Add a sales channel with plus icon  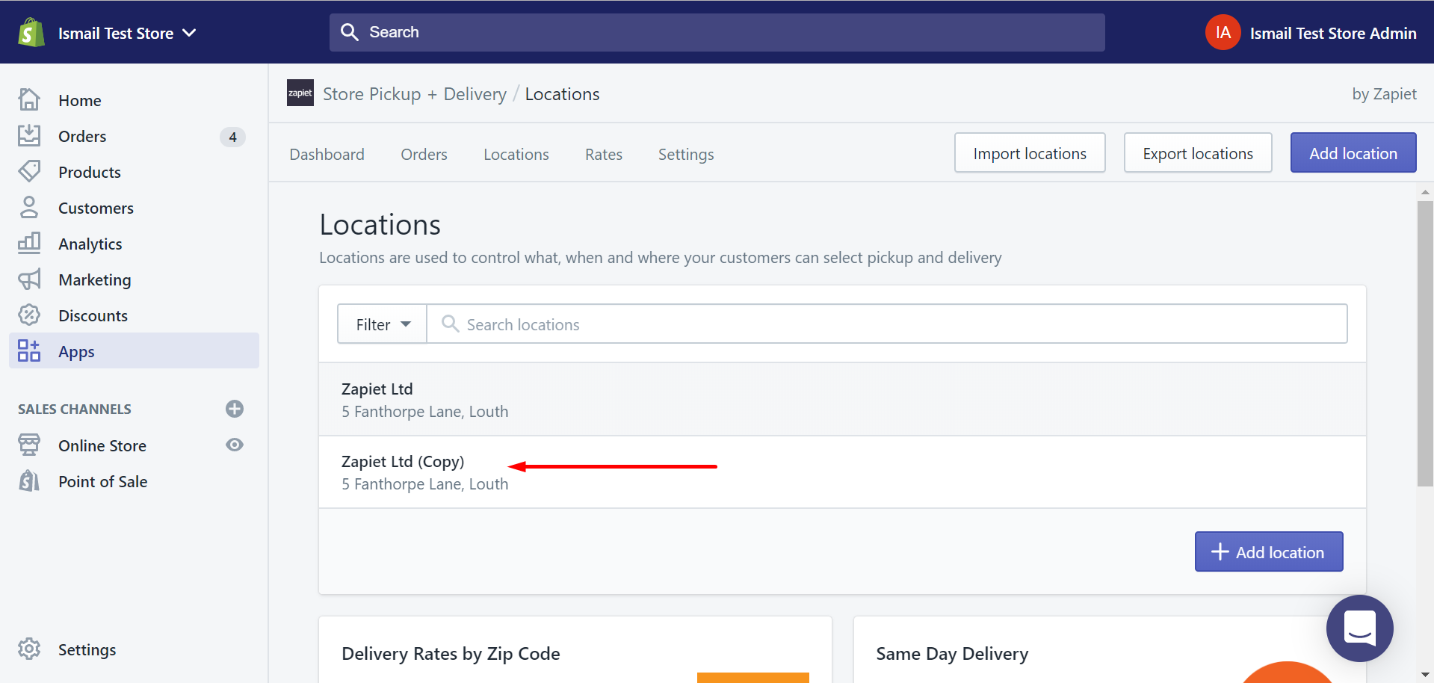click(235, 409)
